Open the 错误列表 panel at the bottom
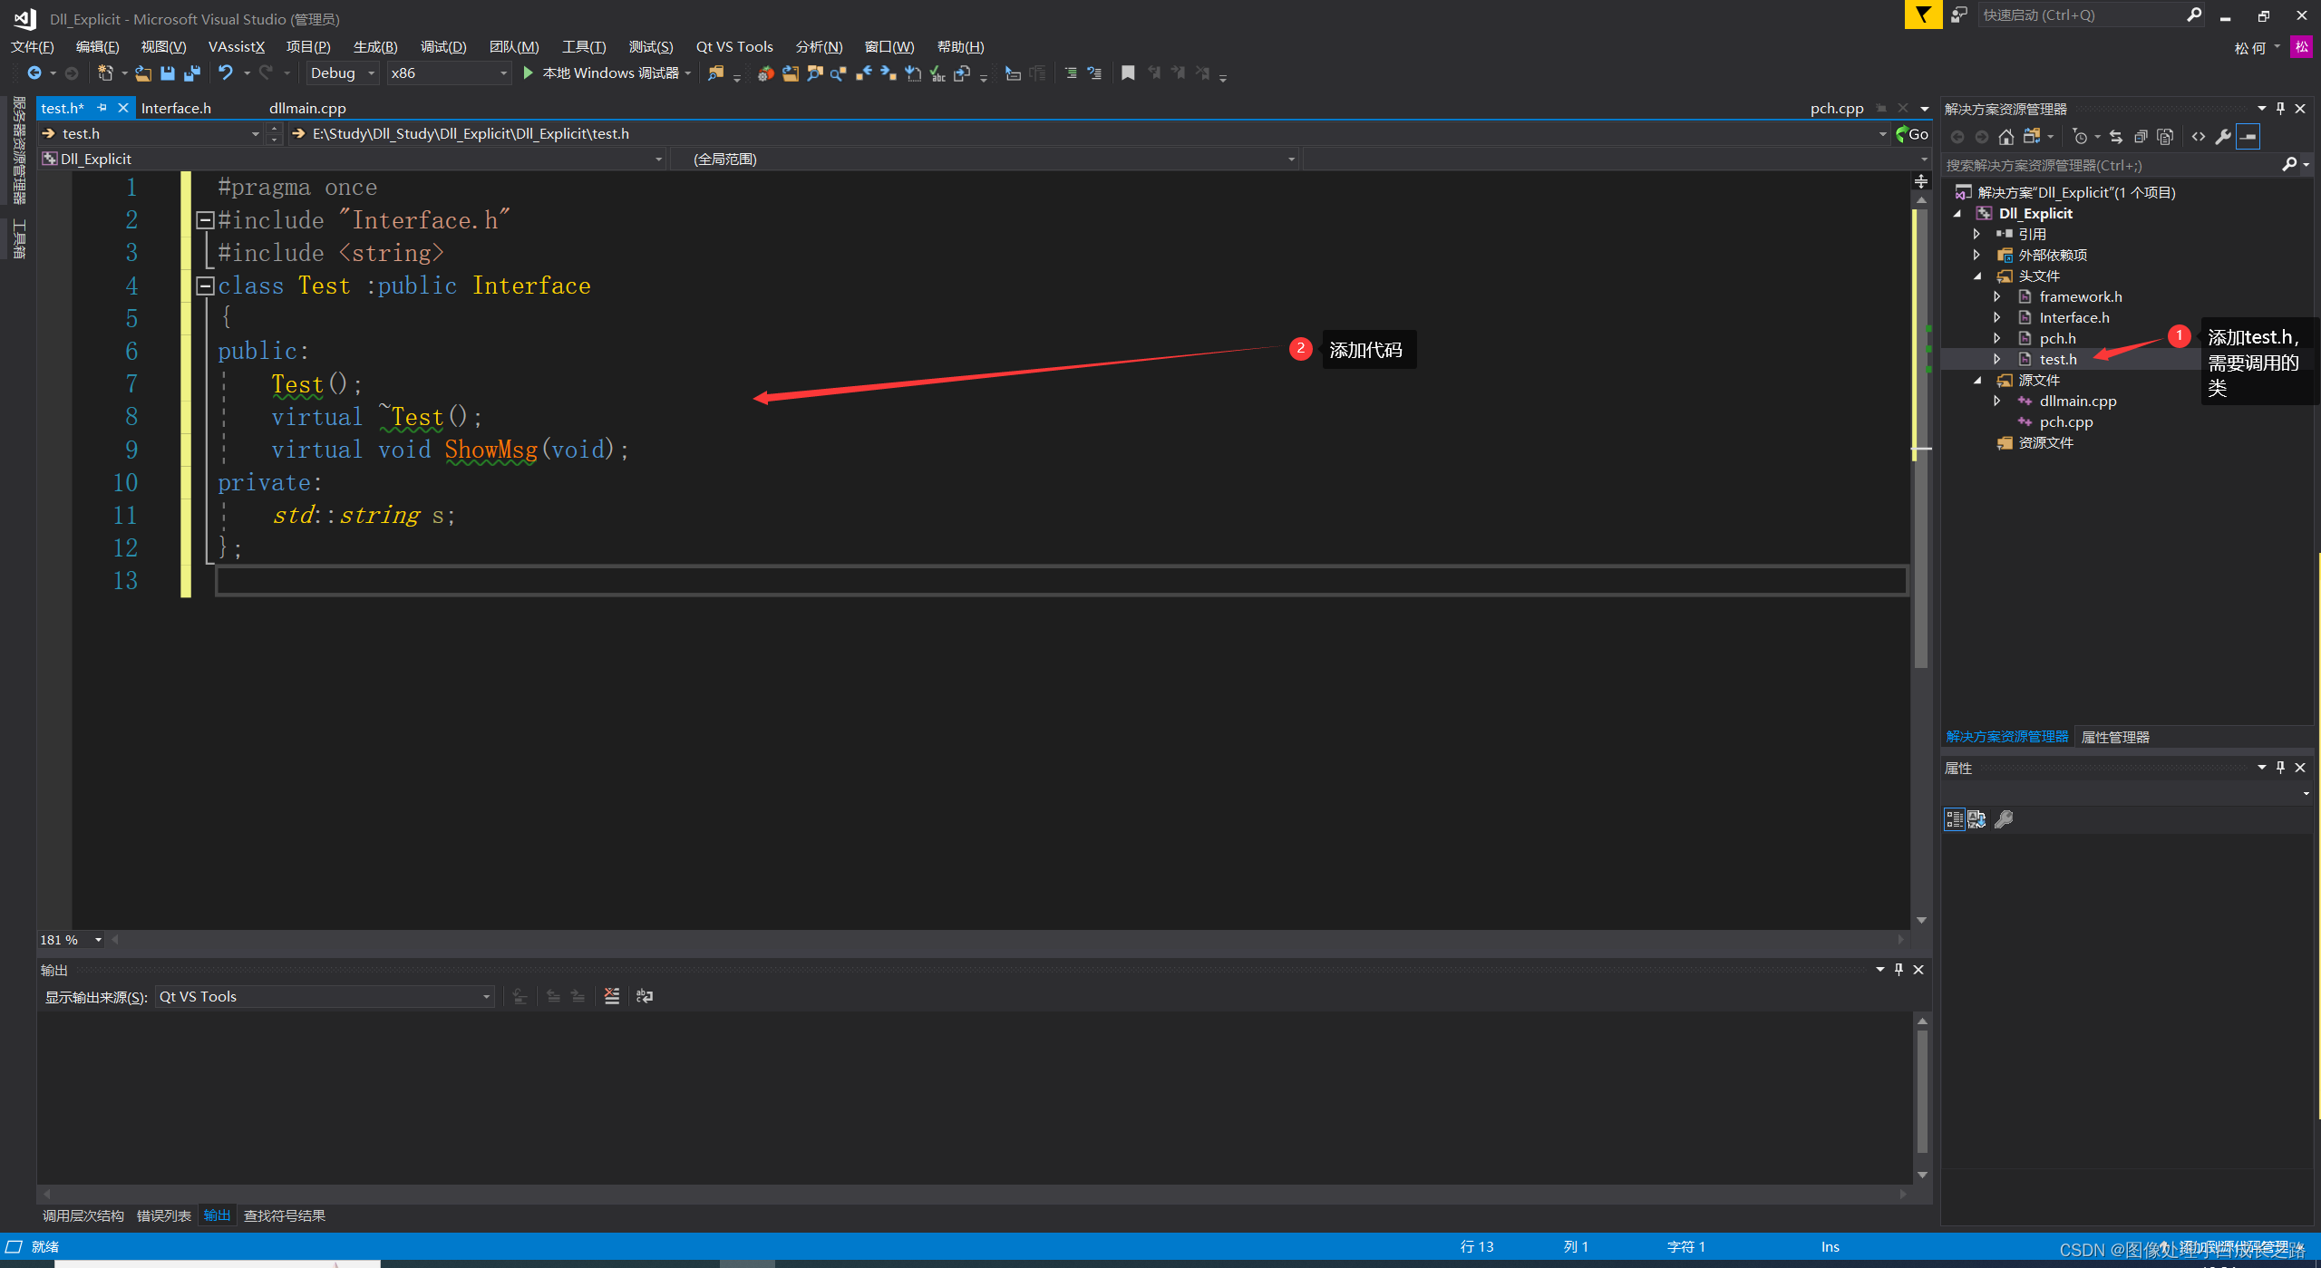 coord(164,1215)
